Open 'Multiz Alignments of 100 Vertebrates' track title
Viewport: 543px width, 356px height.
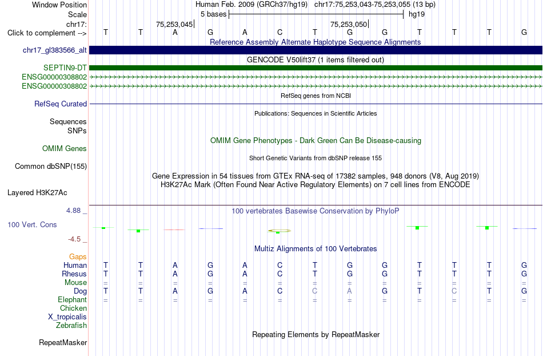(316, 248)
